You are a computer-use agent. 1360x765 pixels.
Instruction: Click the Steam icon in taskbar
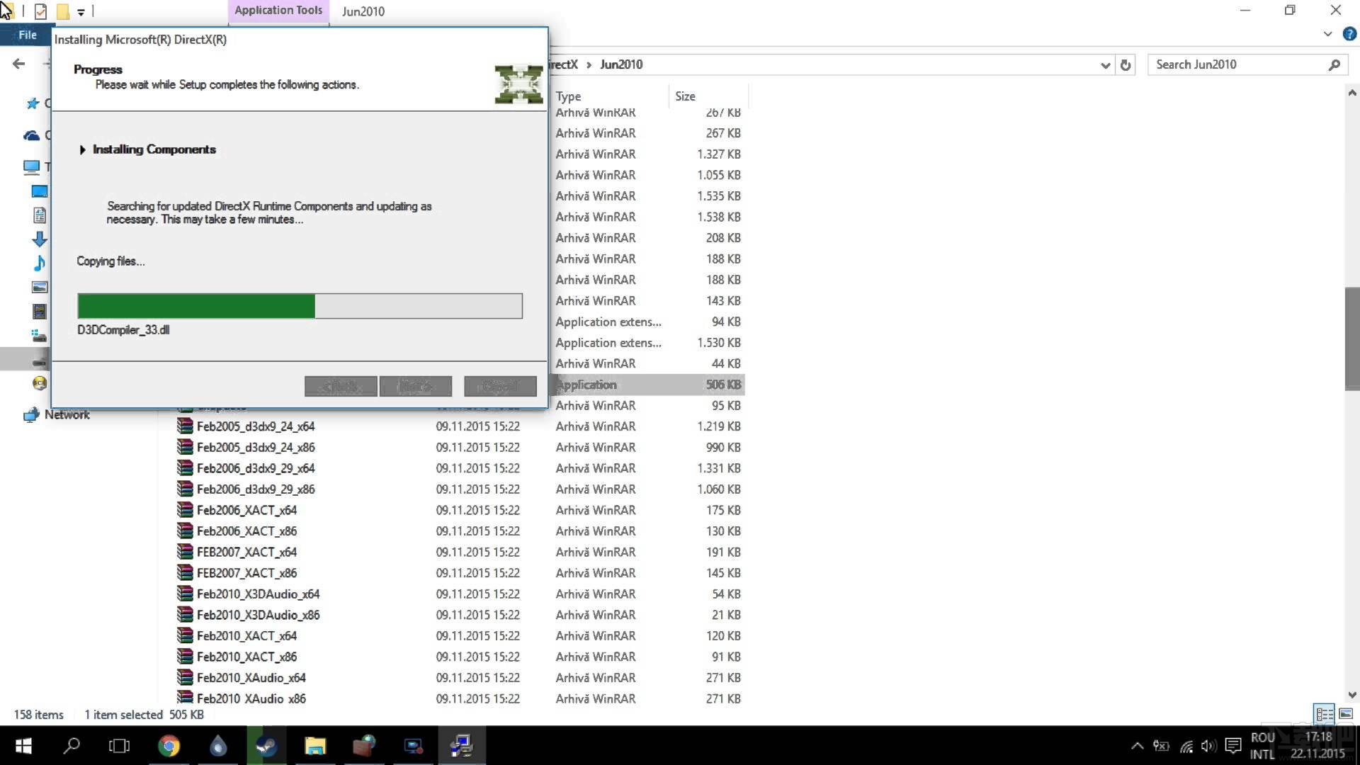(x=266, y=745)
